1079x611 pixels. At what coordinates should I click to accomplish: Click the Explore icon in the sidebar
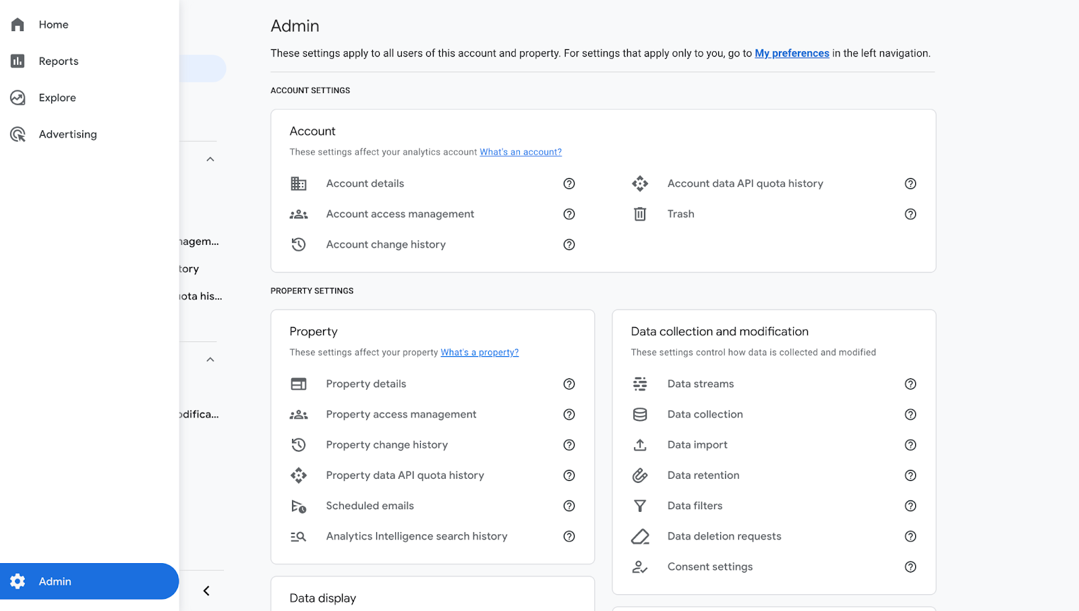pyautogui.click(x=18, y=98)
